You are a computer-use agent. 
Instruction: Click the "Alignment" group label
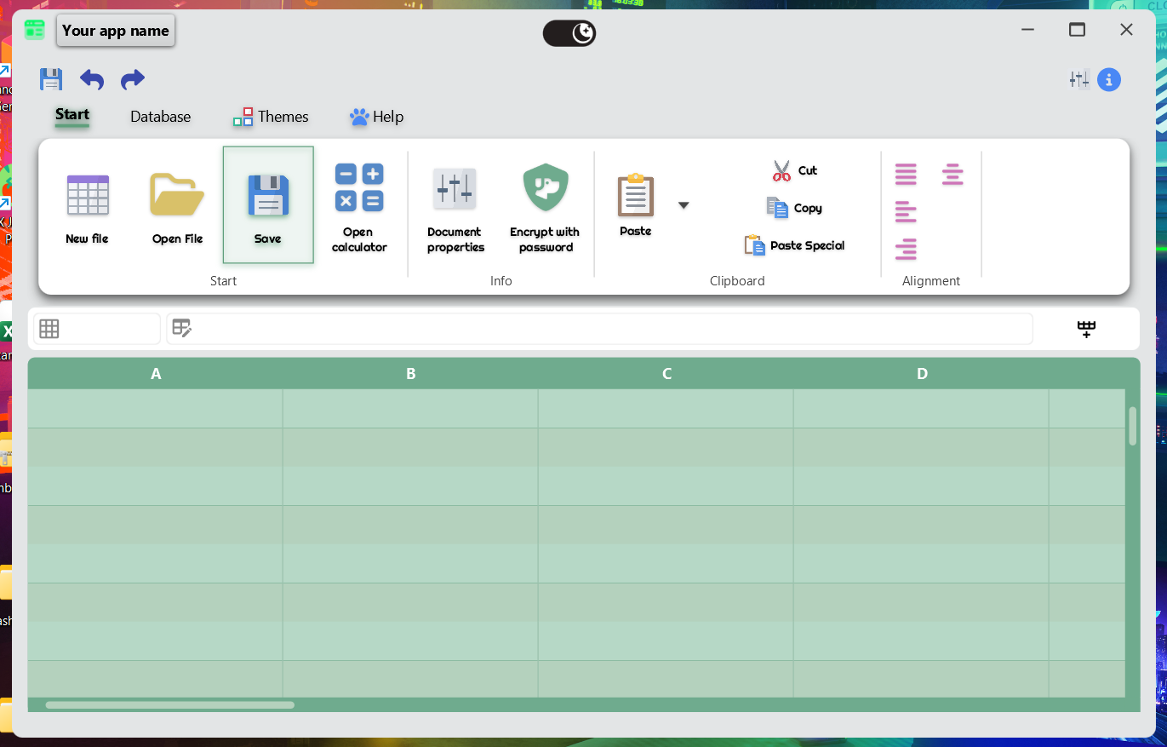[x=931, y=281]
